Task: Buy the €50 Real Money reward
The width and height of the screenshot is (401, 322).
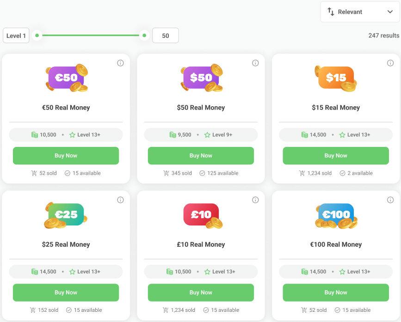Action: coord(66,156)
